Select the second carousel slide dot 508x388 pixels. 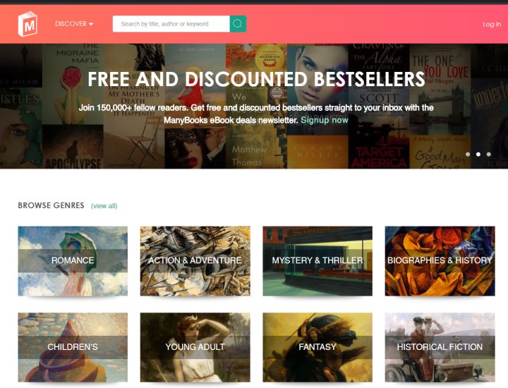click(478, 154)
